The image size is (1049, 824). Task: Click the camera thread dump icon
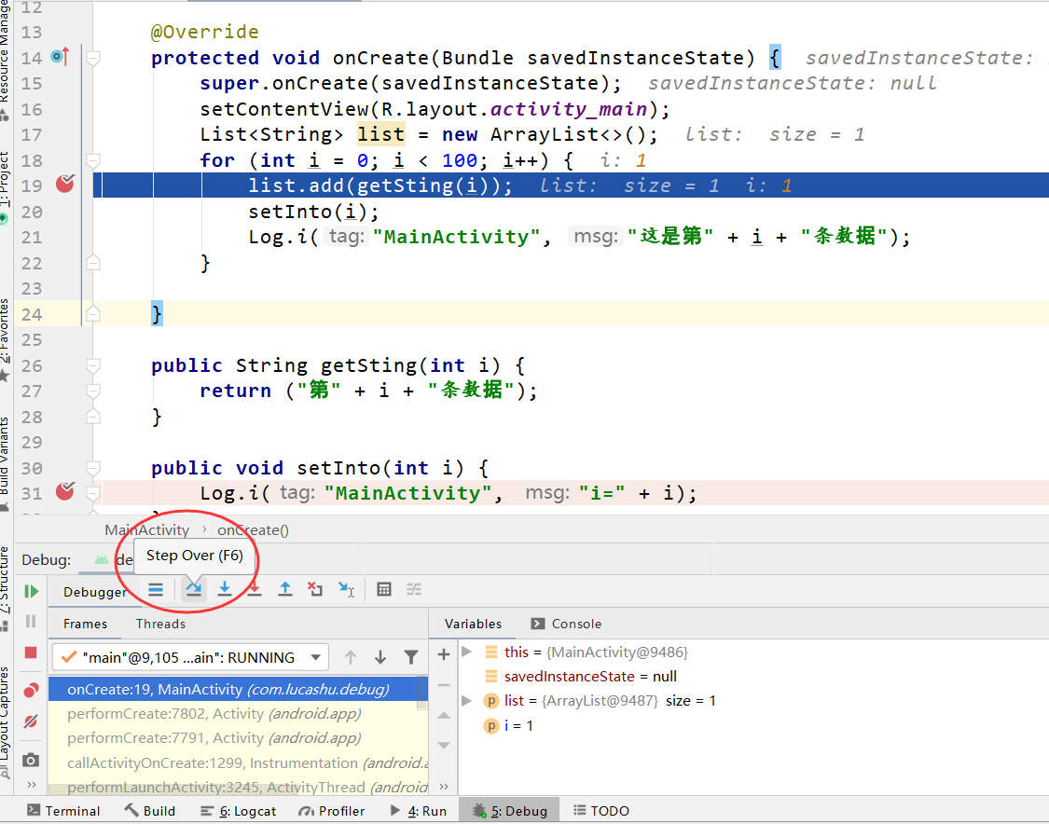click(31, 761)
